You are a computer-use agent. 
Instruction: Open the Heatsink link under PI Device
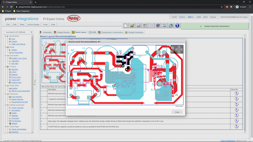click(x=14, y=75)
